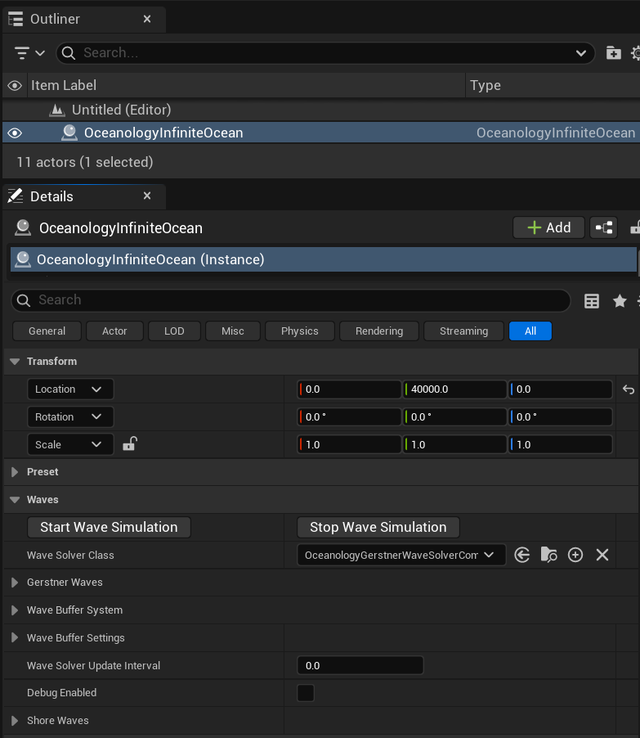Viewport: 640px width, 738px height.
Task: Open Outliner settings gear
Action: (x=635, y=52)
